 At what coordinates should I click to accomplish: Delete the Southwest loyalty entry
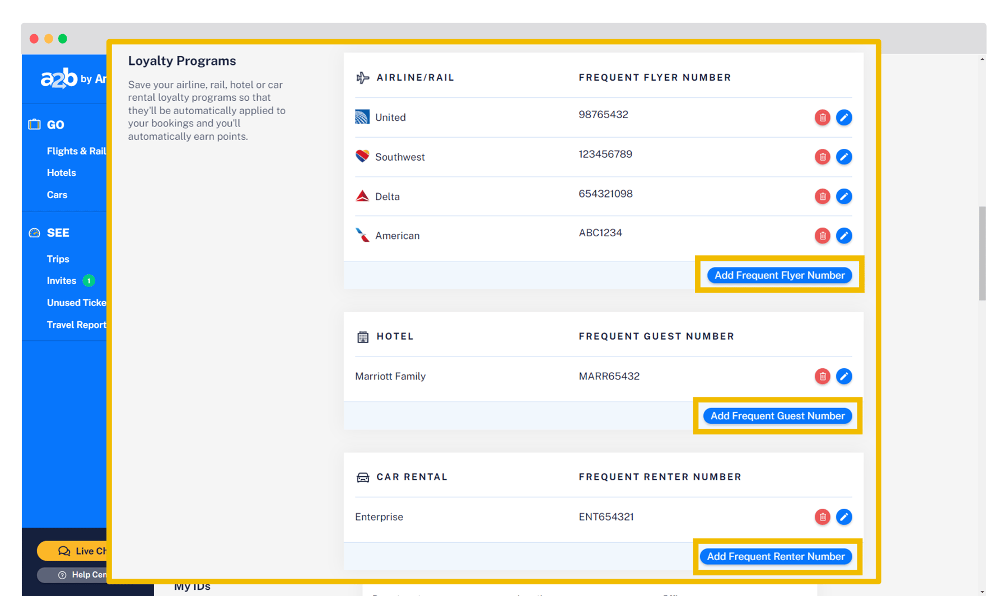[822, 157]
